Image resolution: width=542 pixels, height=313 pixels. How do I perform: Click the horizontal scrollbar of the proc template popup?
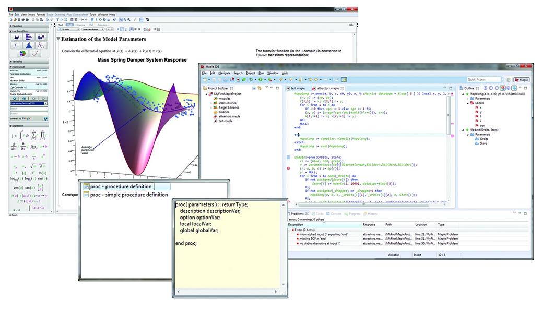click(227, 292)
